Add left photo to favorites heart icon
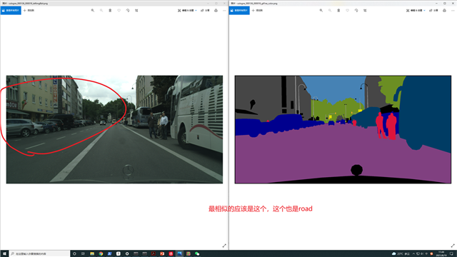 (x=119, y=11)
